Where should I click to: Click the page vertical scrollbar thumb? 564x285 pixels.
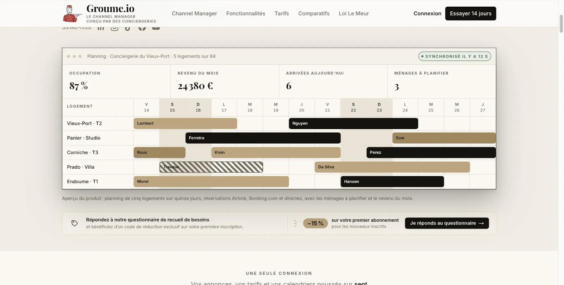pos(561,24)
